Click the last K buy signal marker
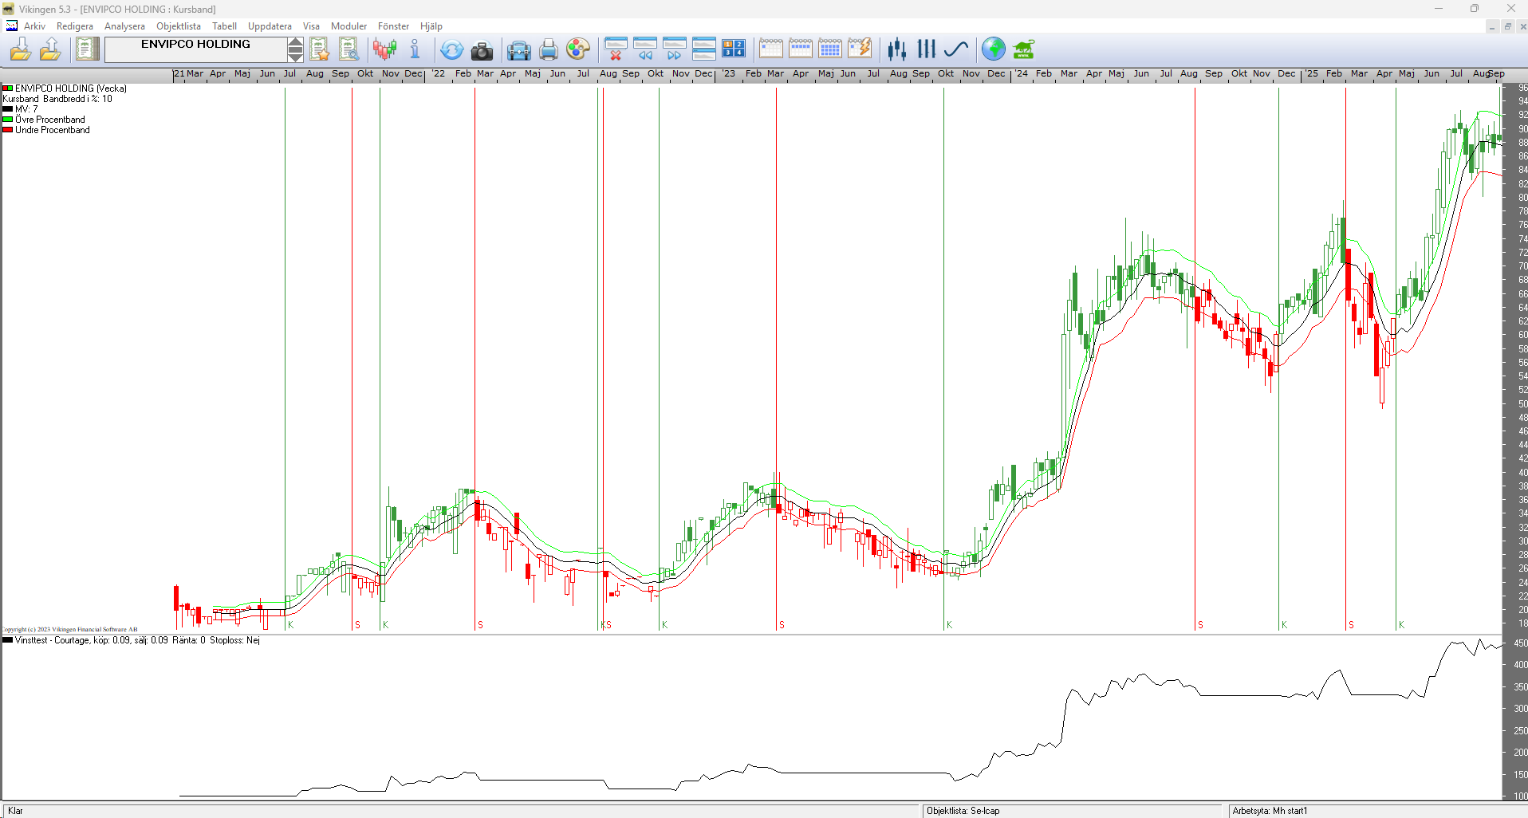 [x=1401, y=625]
